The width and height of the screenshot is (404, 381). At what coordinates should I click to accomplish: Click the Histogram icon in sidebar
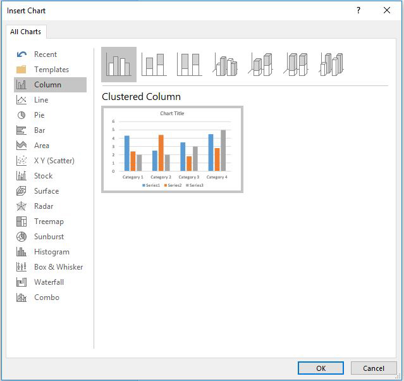21,252
